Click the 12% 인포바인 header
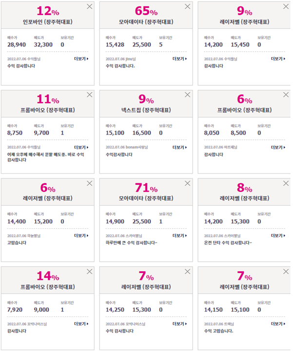This screenshot has width=296, height=353. coord(48,15)
